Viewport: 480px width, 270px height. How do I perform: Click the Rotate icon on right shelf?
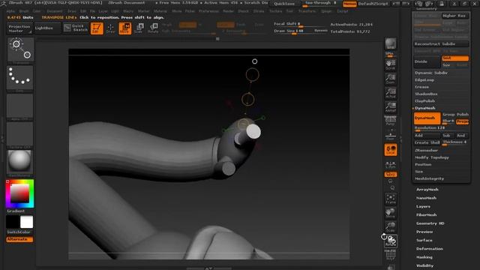click(x=391, y=241)
